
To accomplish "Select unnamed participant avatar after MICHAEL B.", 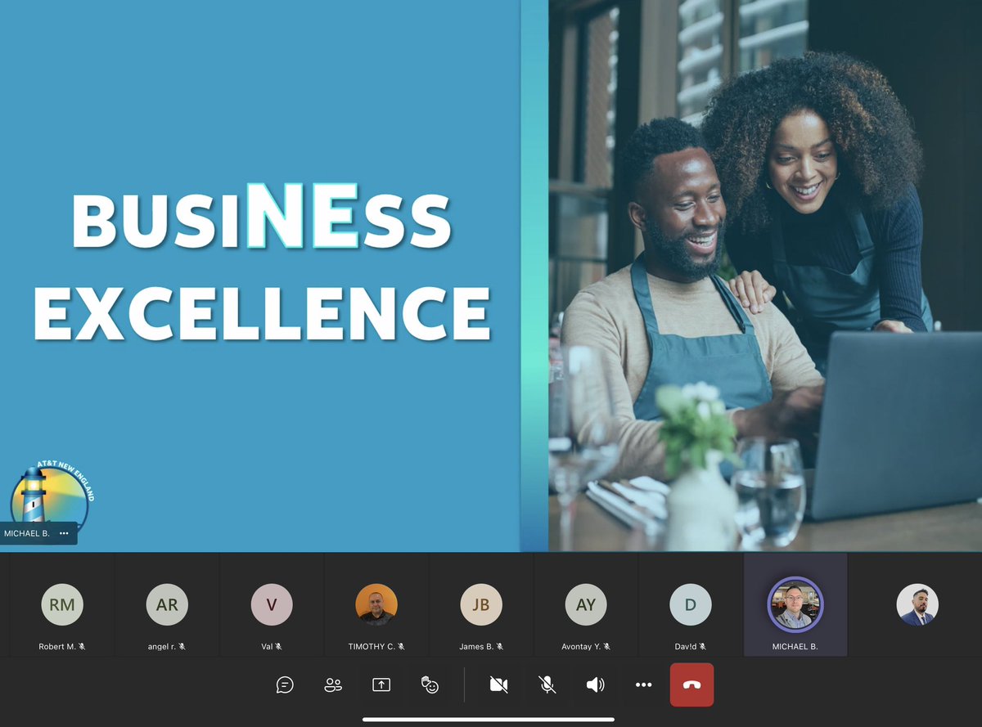I will (917, 605).
